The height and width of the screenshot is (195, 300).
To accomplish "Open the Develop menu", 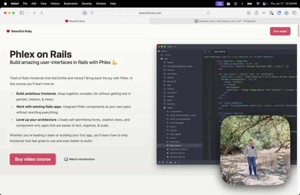I will point(87,4).
